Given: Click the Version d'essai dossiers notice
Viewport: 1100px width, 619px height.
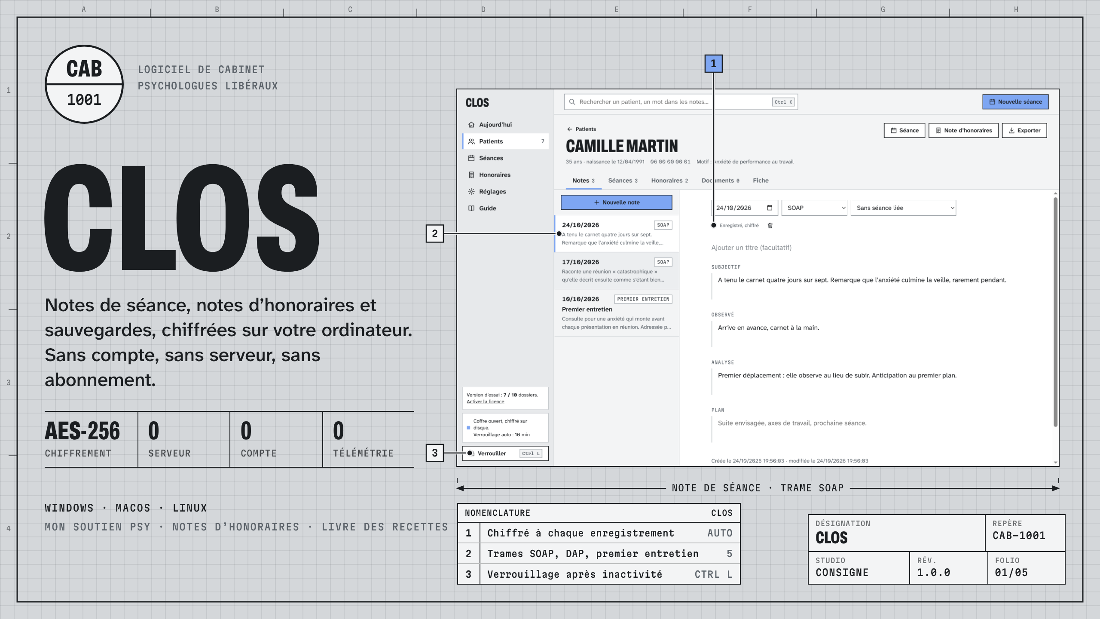Looking at the screenshot, I should point(505,398).
